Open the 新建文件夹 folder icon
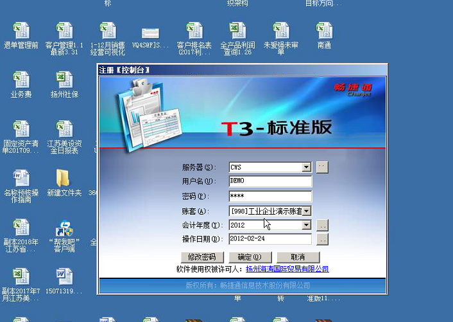 coord(63,178)
